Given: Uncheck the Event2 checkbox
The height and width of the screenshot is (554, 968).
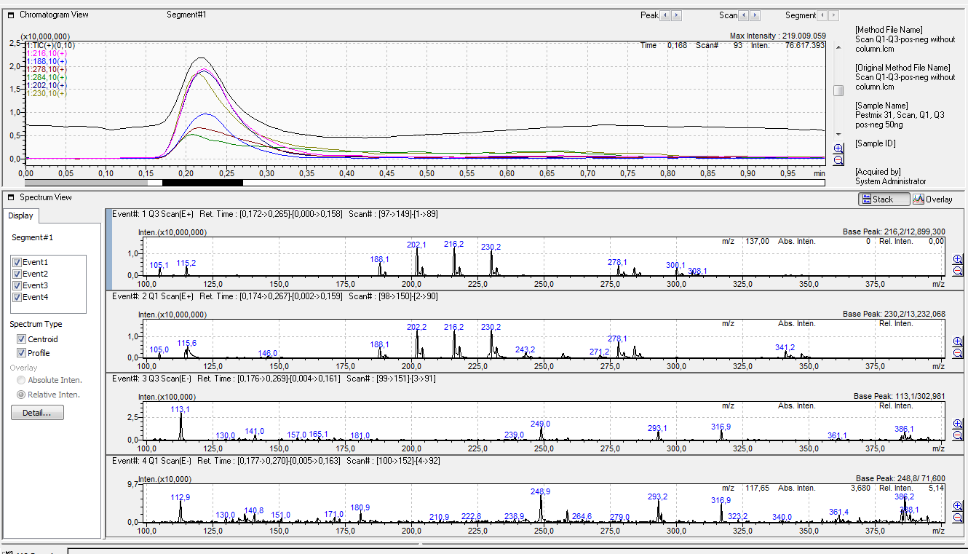Looking at the screenshot, I should pyautogui.click(x=17, y=274).
